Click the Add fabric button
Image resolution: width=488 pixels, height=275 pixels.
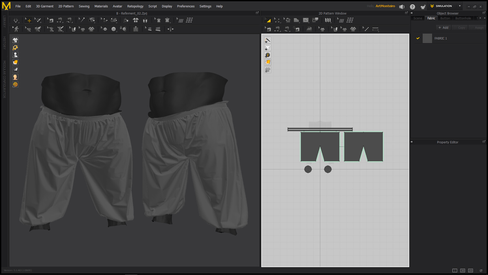click(x=443, y=28)
